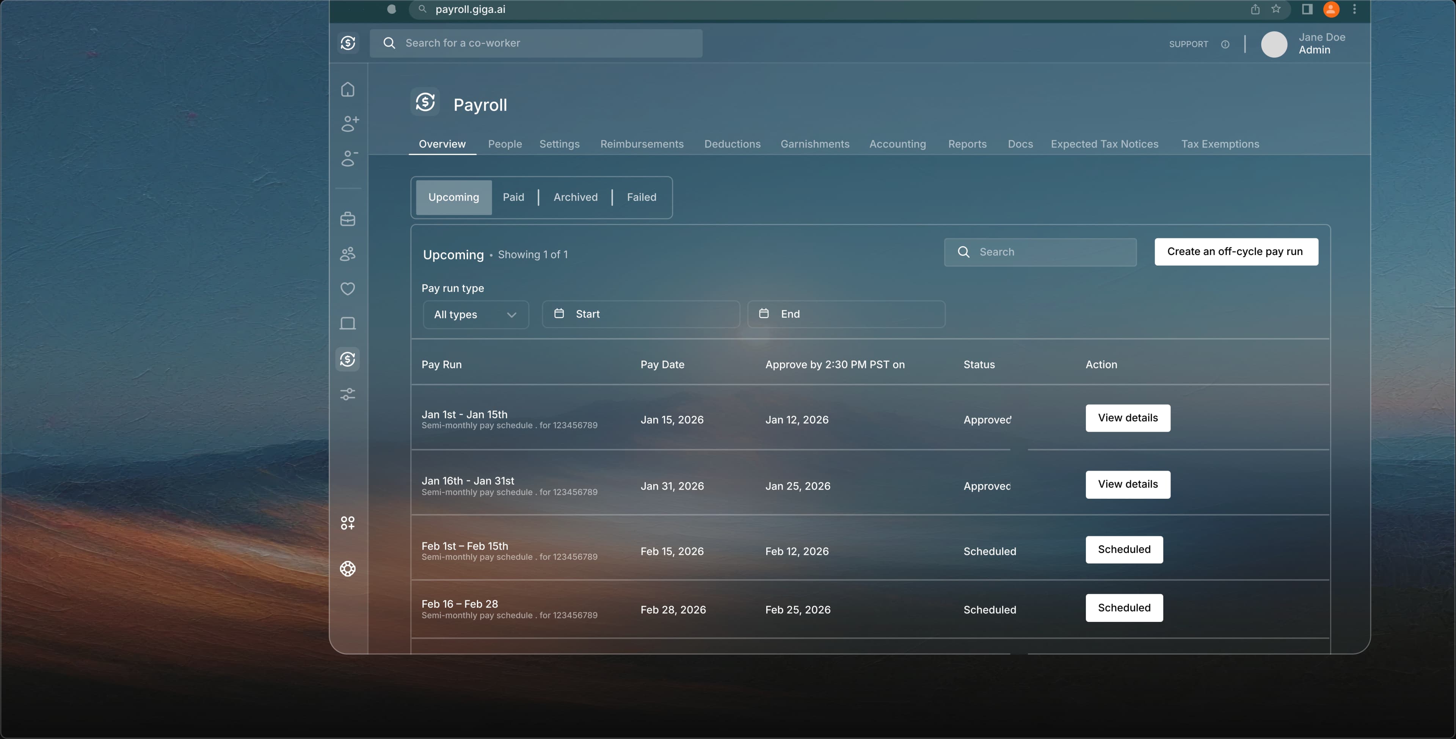Show the Paid pay runs
The height and width of the screenshot is (739, 1456).
tap(513, 197)
